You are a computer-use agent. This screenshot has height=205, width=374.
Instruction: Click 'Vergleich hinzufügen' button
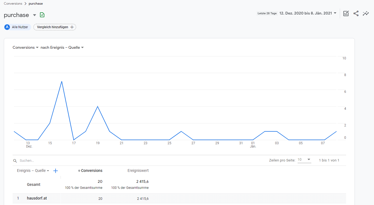tap(55, 27)
